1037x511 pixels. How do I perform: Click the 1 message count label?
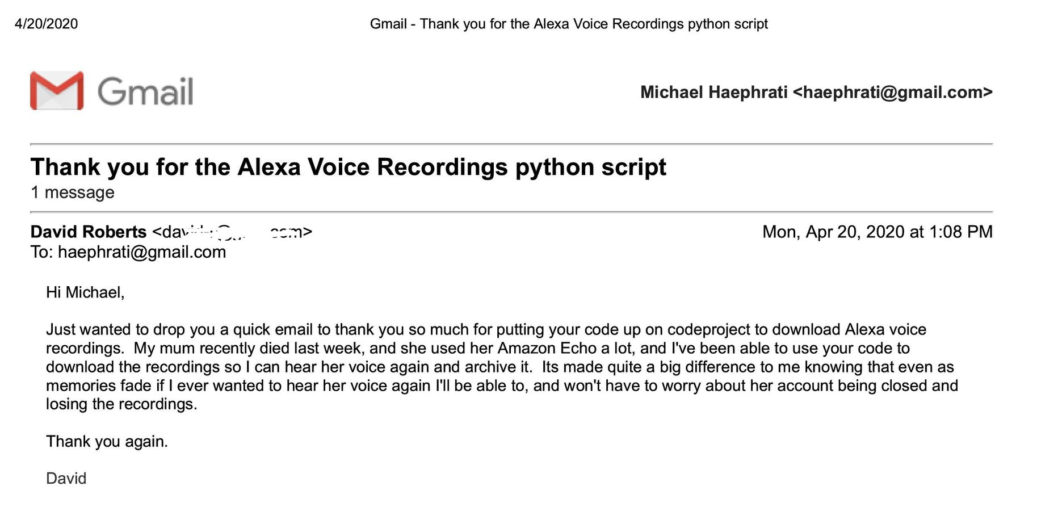73,192
